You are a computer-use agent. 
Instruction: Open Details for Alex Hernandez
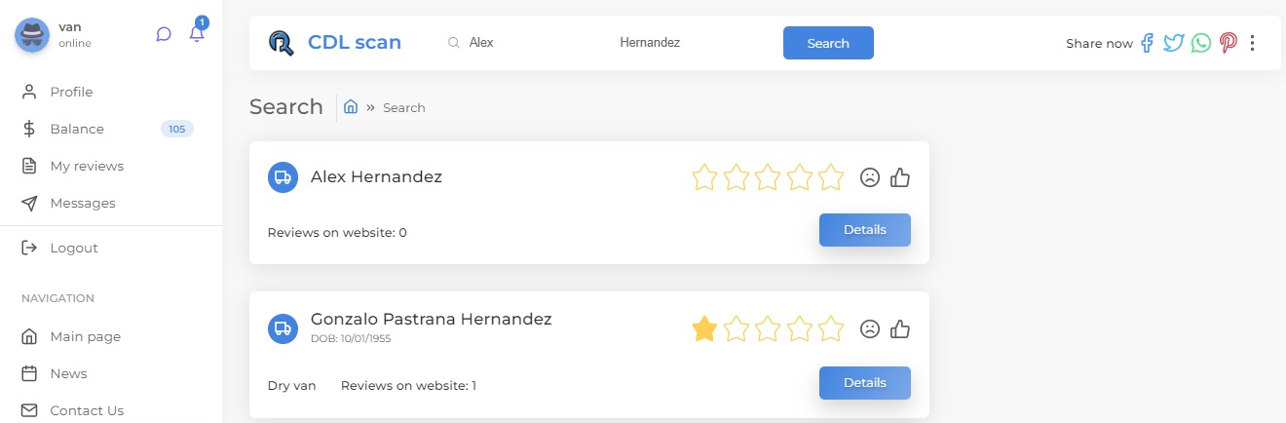click(865, 230)
